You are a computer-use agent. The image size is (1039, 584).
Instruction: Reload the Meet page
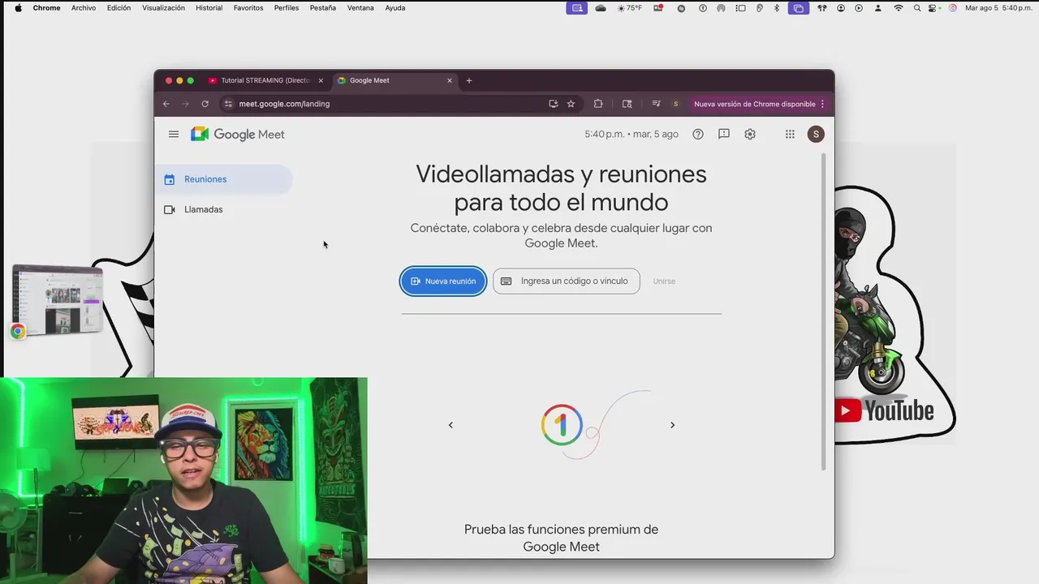pyautogui.click(x=205, y=104)
